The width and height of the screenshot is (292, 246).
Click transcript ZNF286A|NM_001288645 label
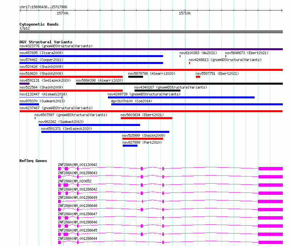[77, 230]
